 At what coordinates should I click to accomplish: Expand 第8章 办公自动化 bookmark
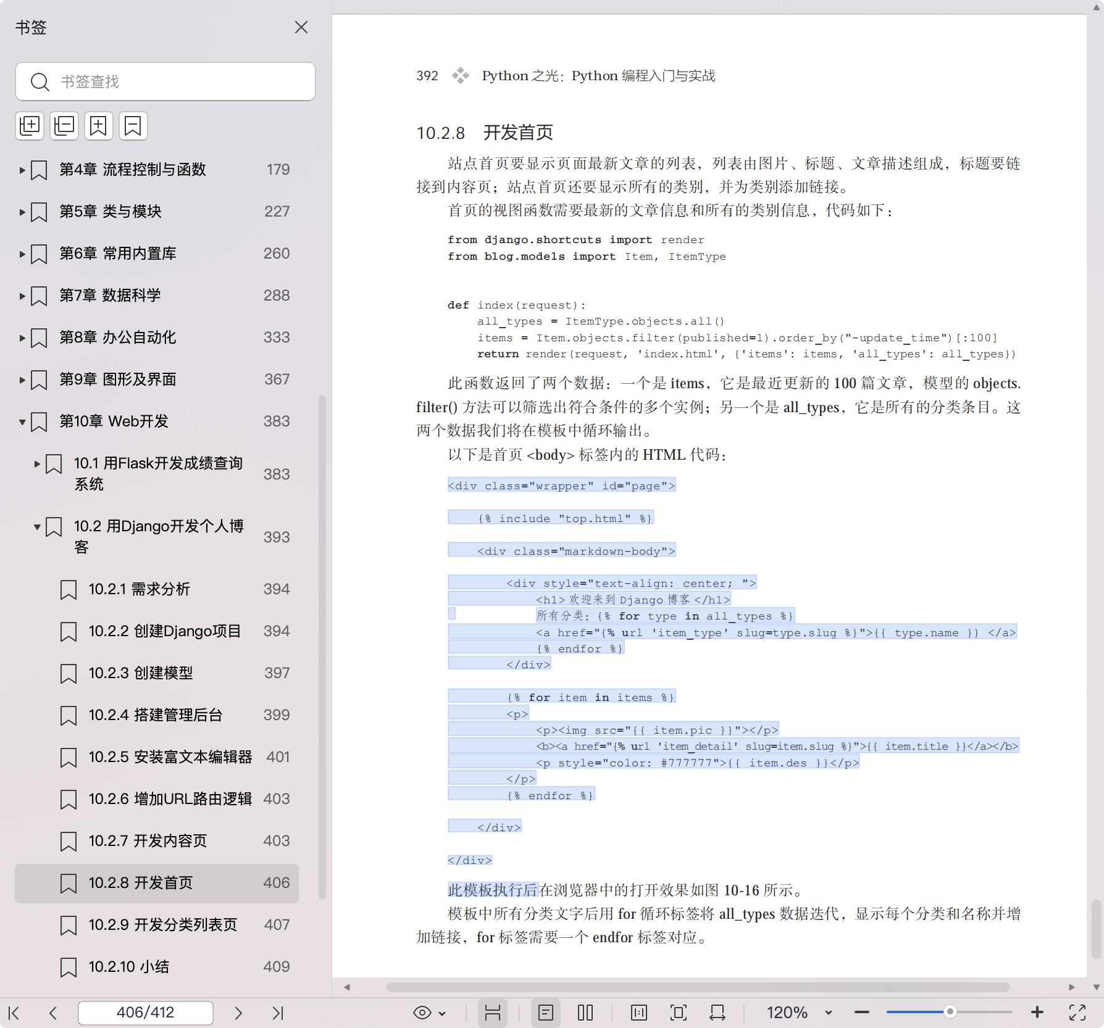coord(22,338)
